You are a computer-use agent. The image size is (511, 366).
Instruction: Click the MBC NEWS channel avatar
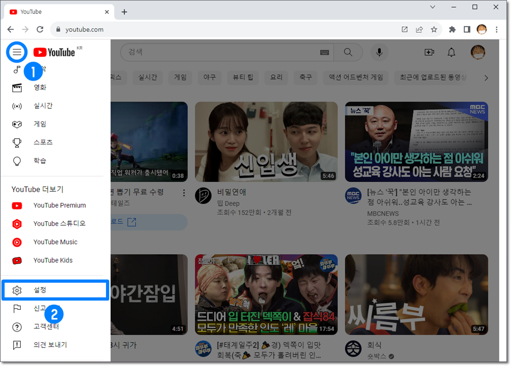coord(353,195)
